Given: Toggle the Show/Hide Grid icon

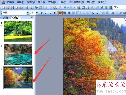Looking at the screenshot, I should [x=106, y=8].
